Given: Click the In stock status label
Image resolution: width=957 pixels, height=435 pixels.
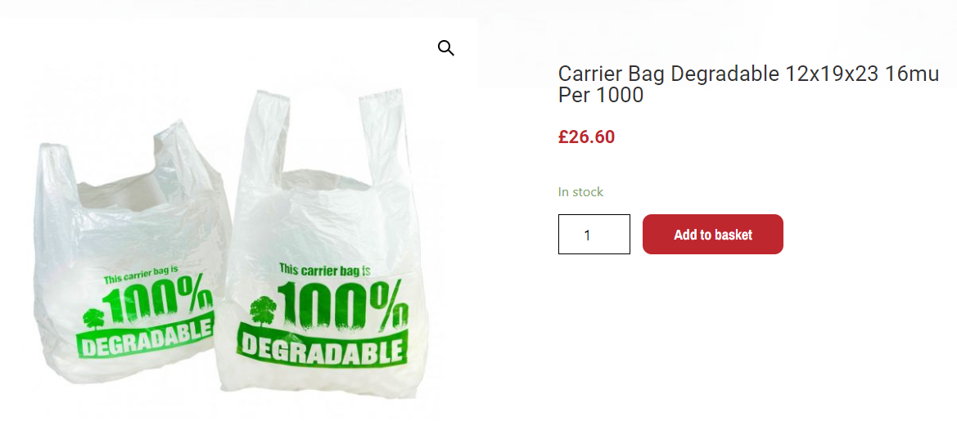Looking at the screenshot, I should tap(580, 192).
